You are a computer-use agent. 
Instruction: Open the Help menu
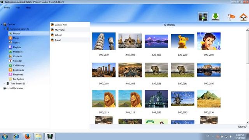(28, 8)
